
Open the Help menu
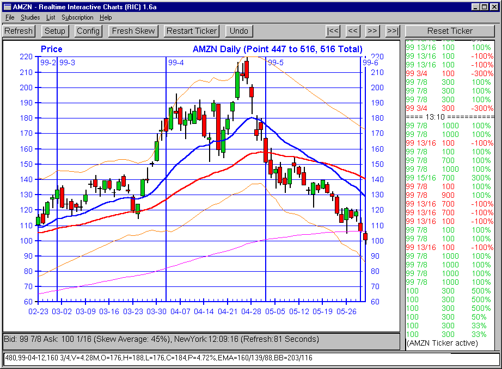click(x=106, y=17)
